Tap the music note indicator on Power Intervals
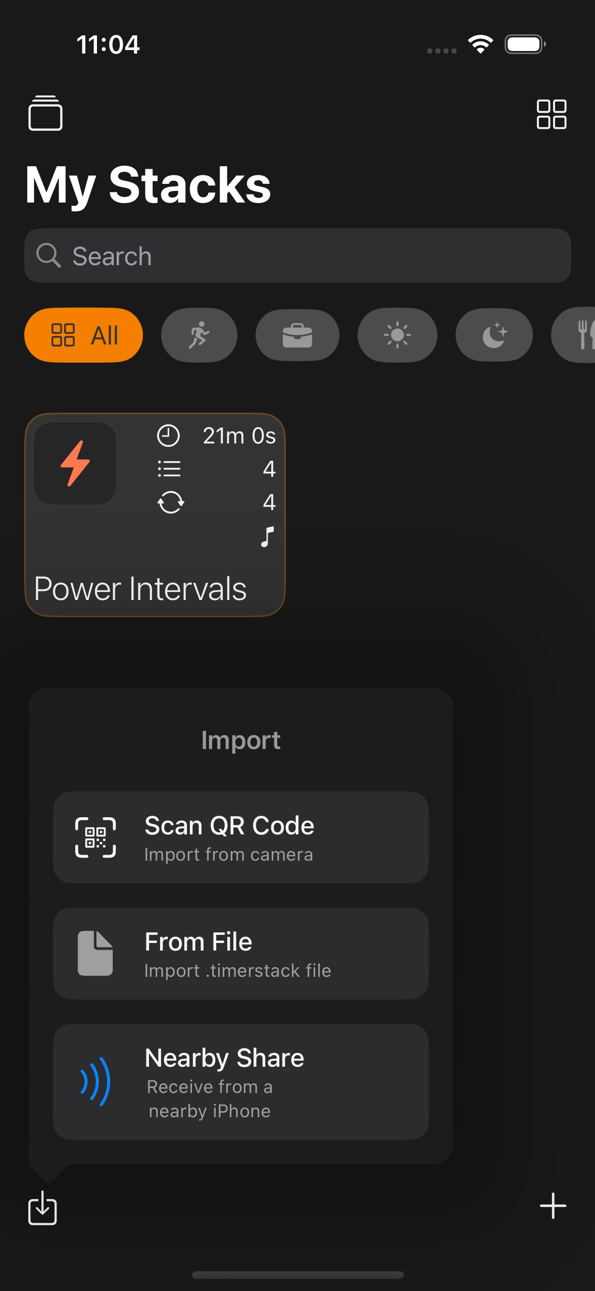This screenshot has width=595, height=1291. click(267, 536)
